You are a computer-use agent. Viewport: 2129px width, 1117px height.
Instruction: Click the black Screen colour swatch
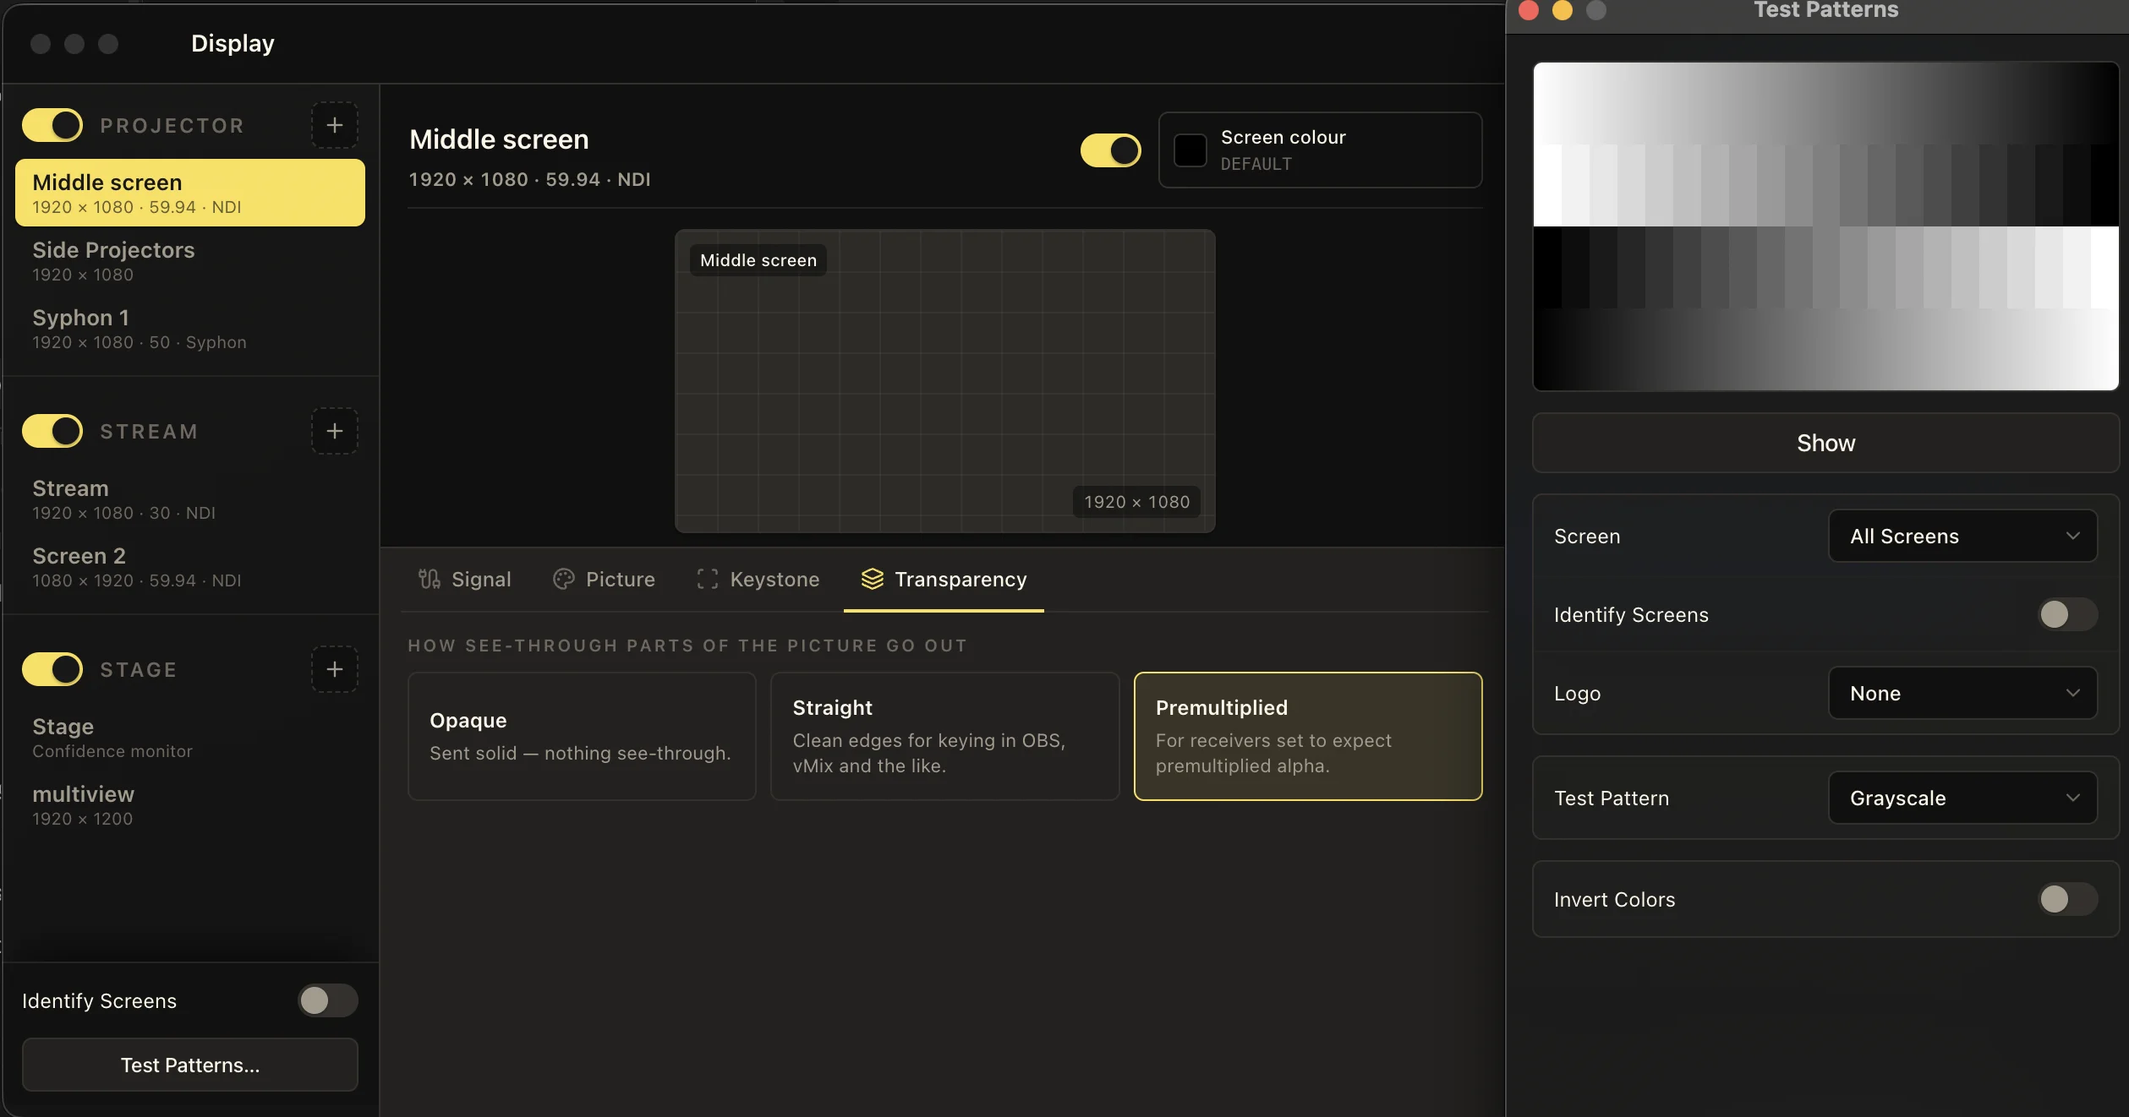tap(1190, 150)
